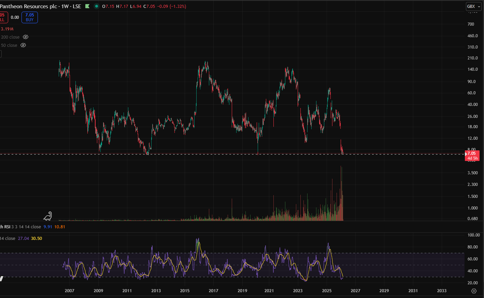Click 2033 on the time axis
The image size is (484, 298).
(x=442, y=291)
